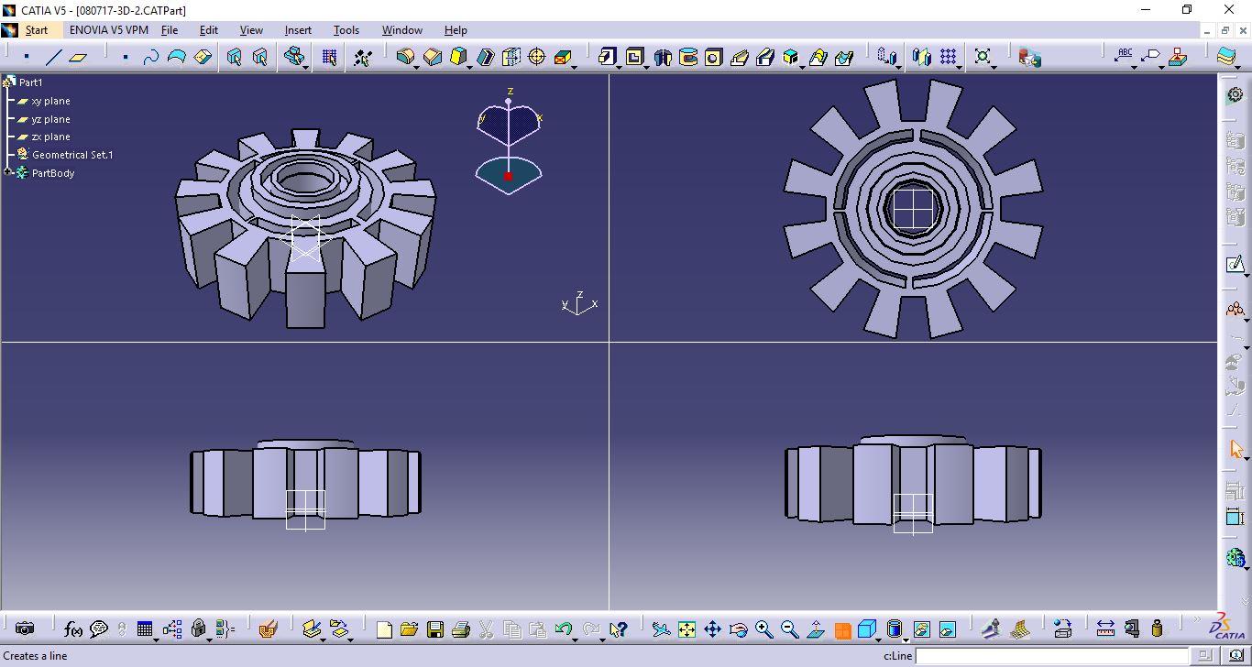Expand the PartBody node in the tree
Screen dimensions: 1252x667
click(x=9, y=173)
